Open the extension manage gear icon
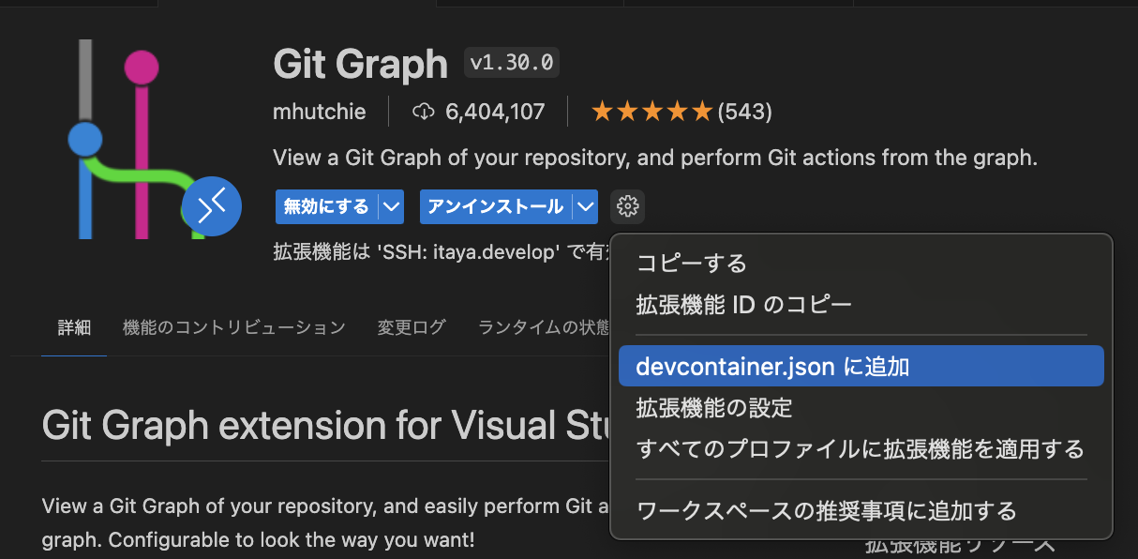Screen dimensions: 1138x559 627,206
